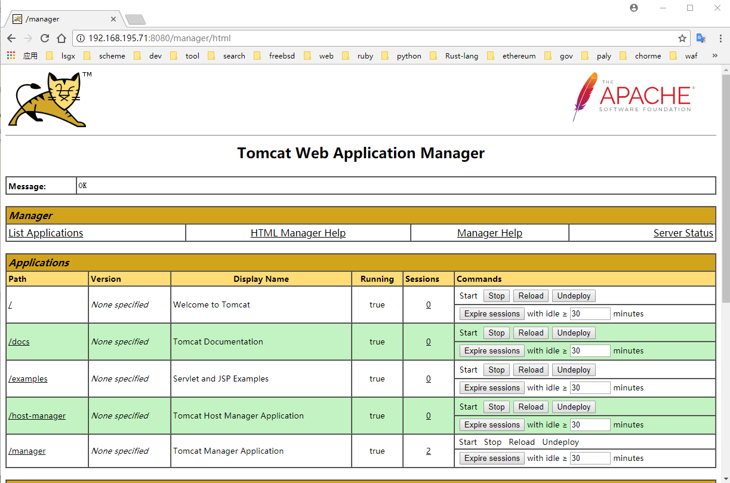Open the /manager path link
Screen dimensions: 730x483
[x=27, y=451]
